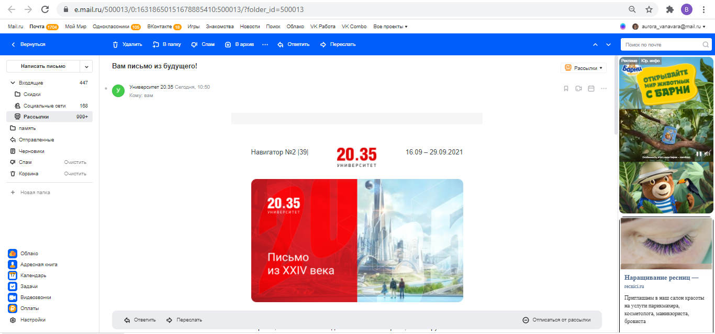Open the dropdown arrow beside Написать письмо
Image resolution: width=715 pixels, height=334 pixels.
click(86, 66)
